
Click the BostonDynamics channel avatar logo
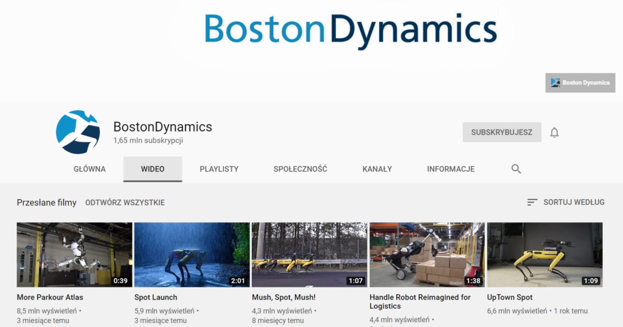pos(78,132)
